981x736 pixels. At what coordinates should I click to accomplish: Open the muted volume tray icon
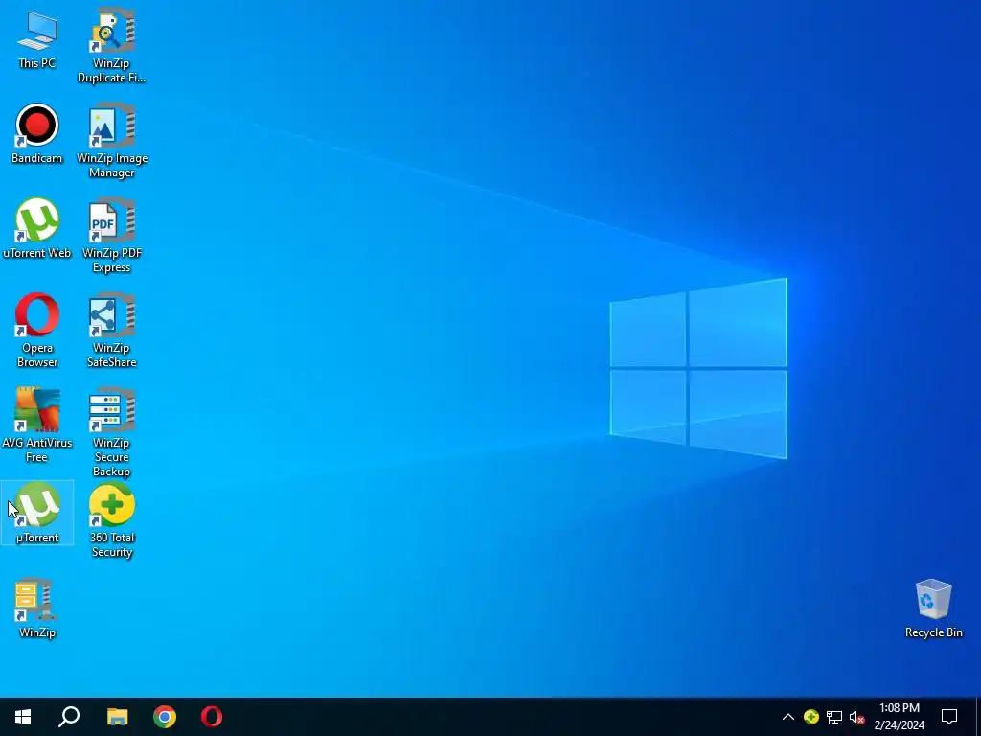pyautogui.click(x=857, y=717)
